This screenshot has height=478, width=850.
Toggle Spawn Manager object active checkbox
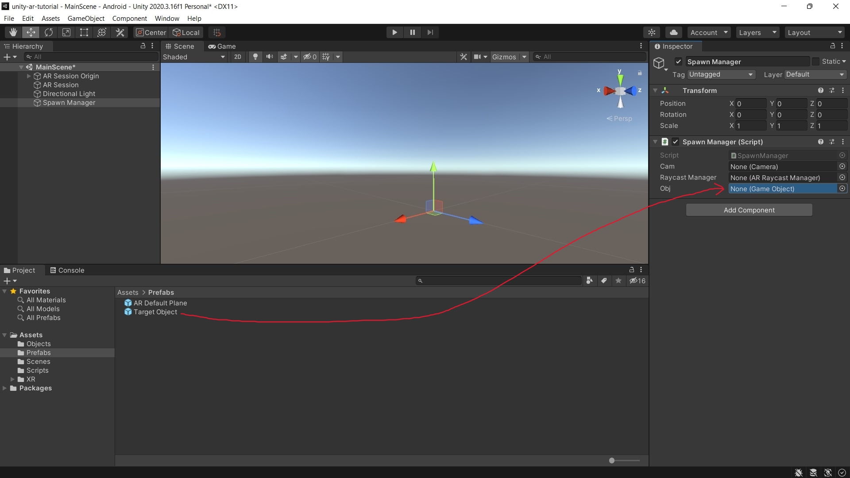678,62
